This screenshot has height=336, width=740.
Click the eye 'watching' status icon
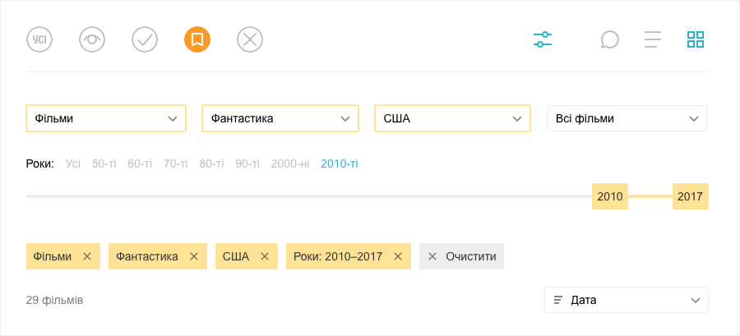click(92, 39)
